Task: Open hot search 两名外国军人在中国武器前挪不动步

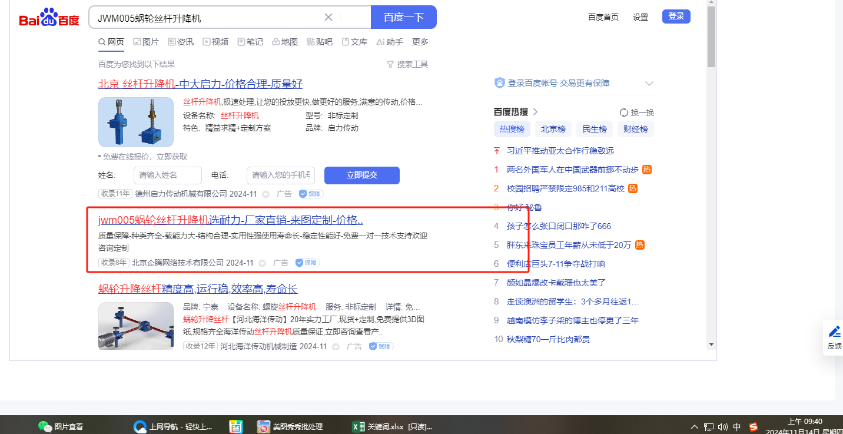Action: click(573, 170)
